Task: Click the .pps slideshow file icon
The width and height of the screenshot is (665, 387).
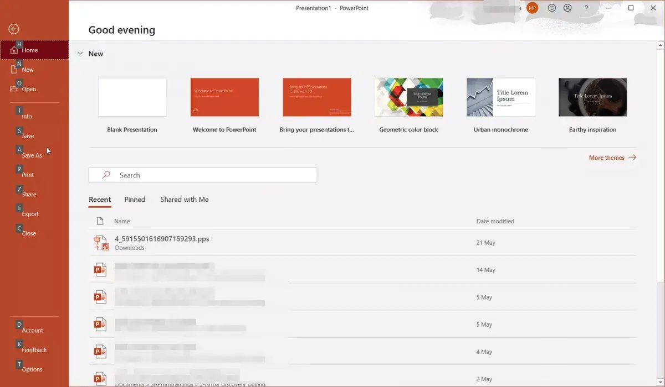Action: [x=100, y=243]
